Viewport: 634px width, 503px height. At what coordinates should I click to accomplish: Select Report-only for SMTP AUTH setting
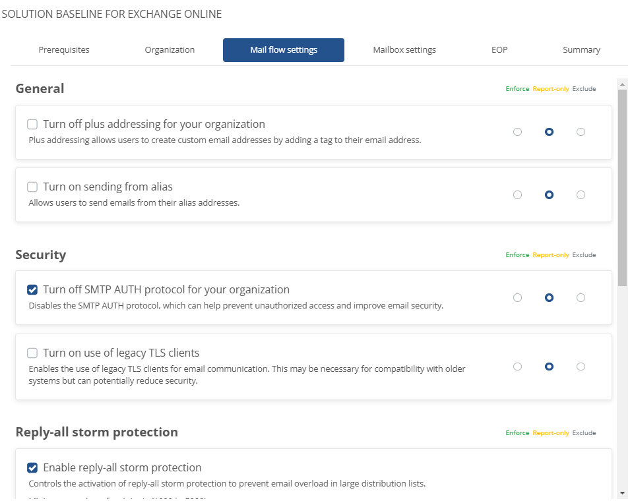(x=549, y=298)
